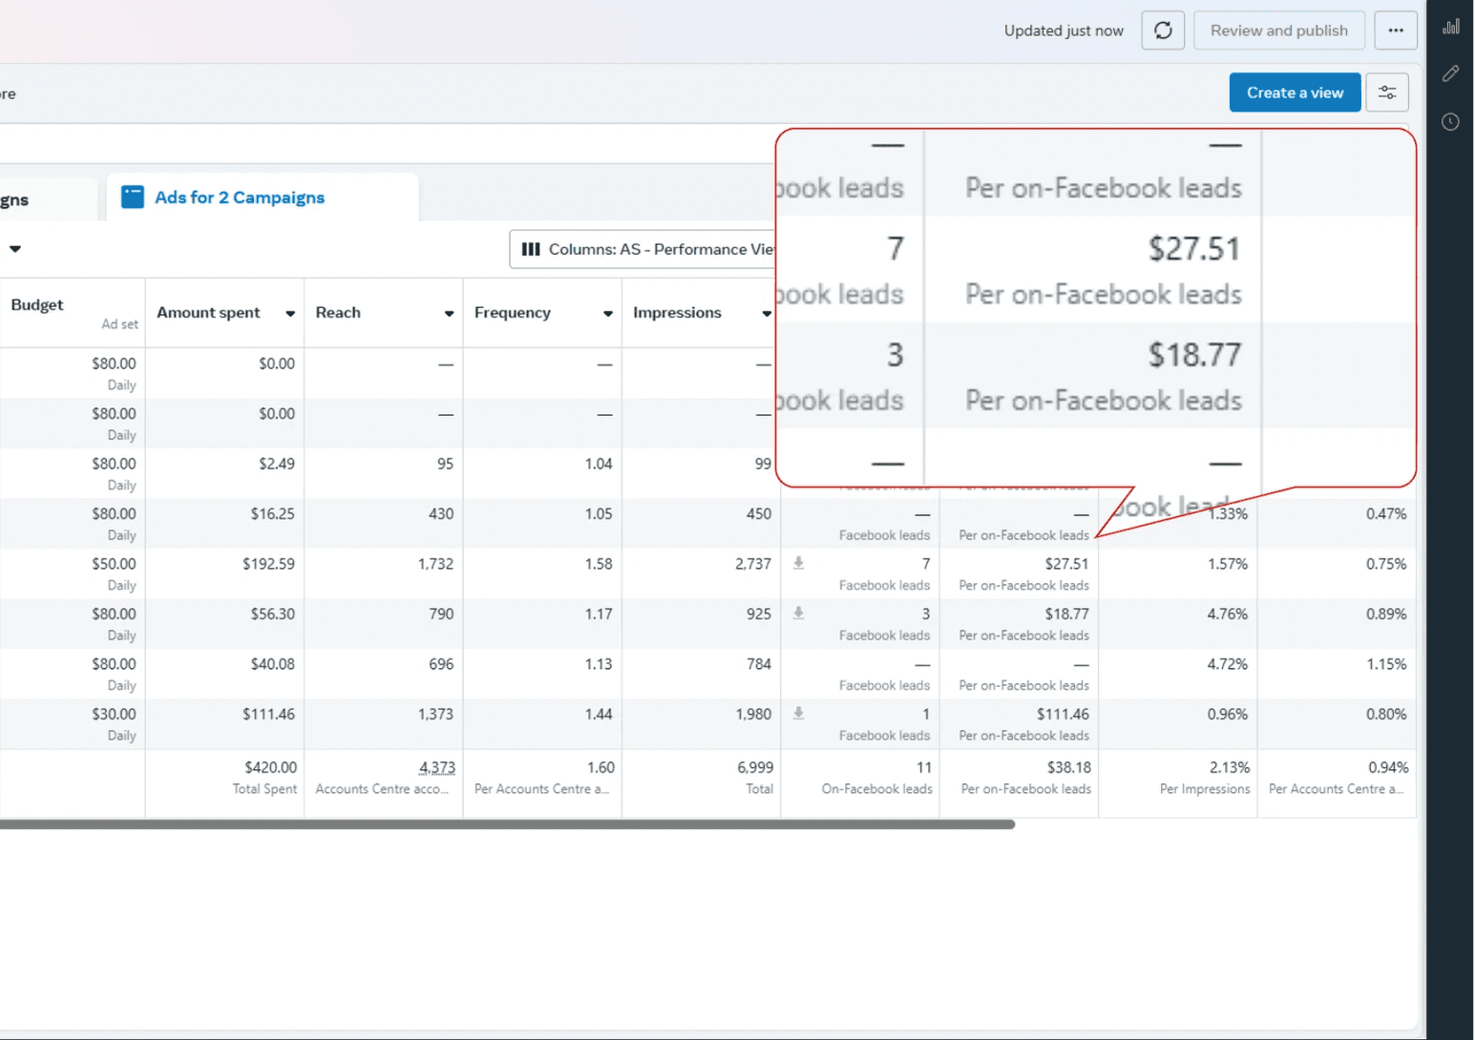Click Review and publish button
This screenshot has width=1475, height=1040.
[x=1278, y=31]
